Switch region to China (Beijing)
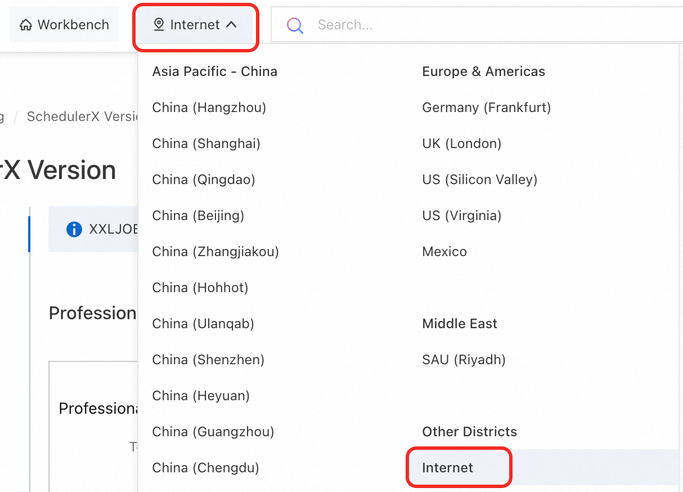Viewport: 683px width, 492px height. (x=198, y=215)
